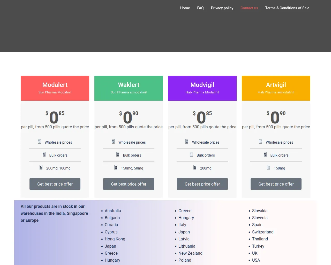Click the icon beside Modvigil 200mg
Image resolution: width=331 pixels, height=265 pixels.
pos(195,167)
